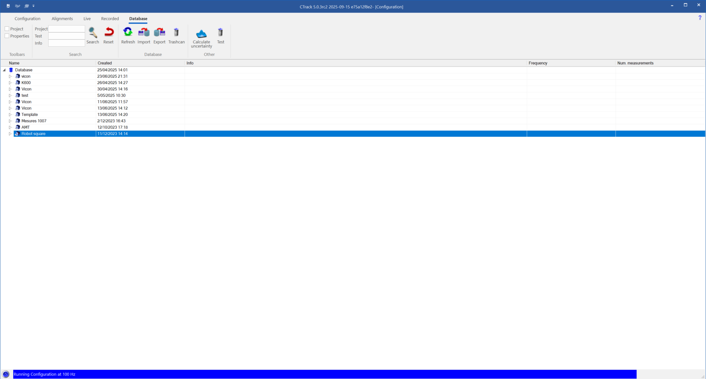Open the help question mark icon

[x=700, y=18]
